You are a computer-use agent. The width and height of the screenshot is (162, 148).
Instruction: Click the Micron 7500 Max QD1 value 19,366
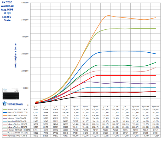point(35,110)
